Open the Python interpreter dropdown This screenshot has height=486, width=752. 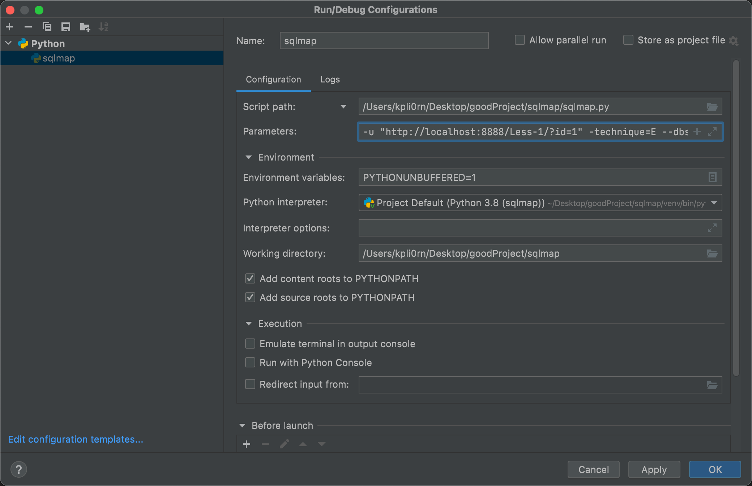pos(714,203)
